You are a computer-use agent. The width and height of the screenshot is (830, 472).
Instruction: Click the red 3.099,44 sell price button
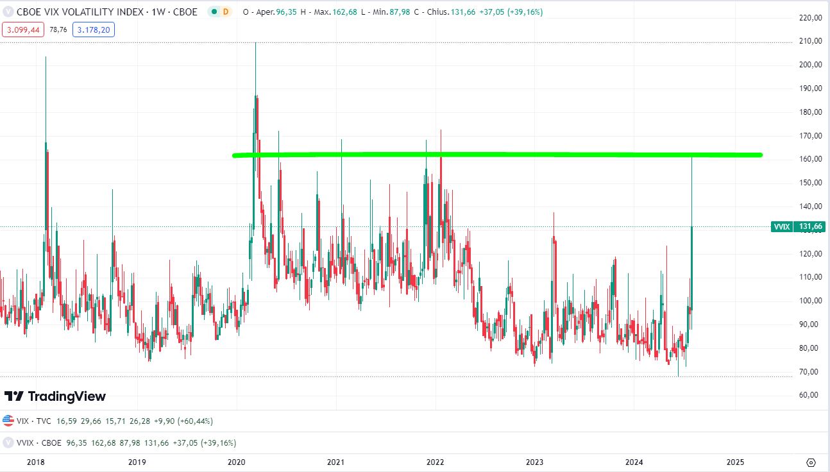click(23, 29)
